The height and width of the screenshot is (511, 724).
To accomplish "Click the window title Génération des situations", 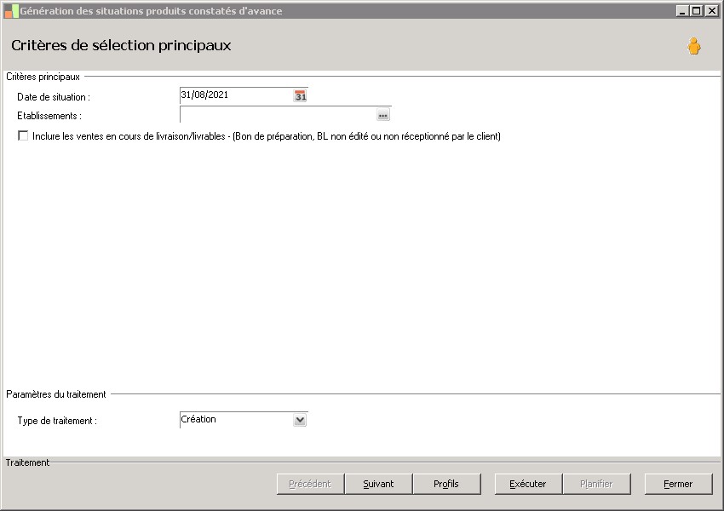I will [151, 11].
